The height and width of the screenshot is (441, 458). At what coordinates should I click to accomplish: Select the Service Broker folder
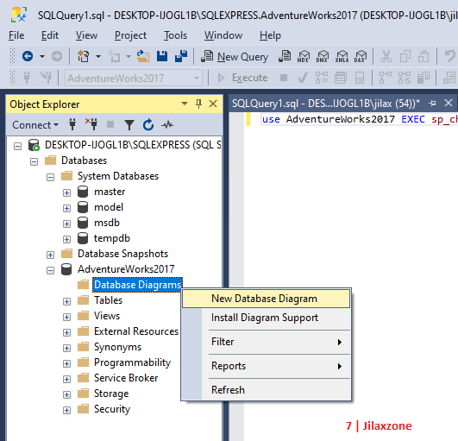tap(126, 378)
